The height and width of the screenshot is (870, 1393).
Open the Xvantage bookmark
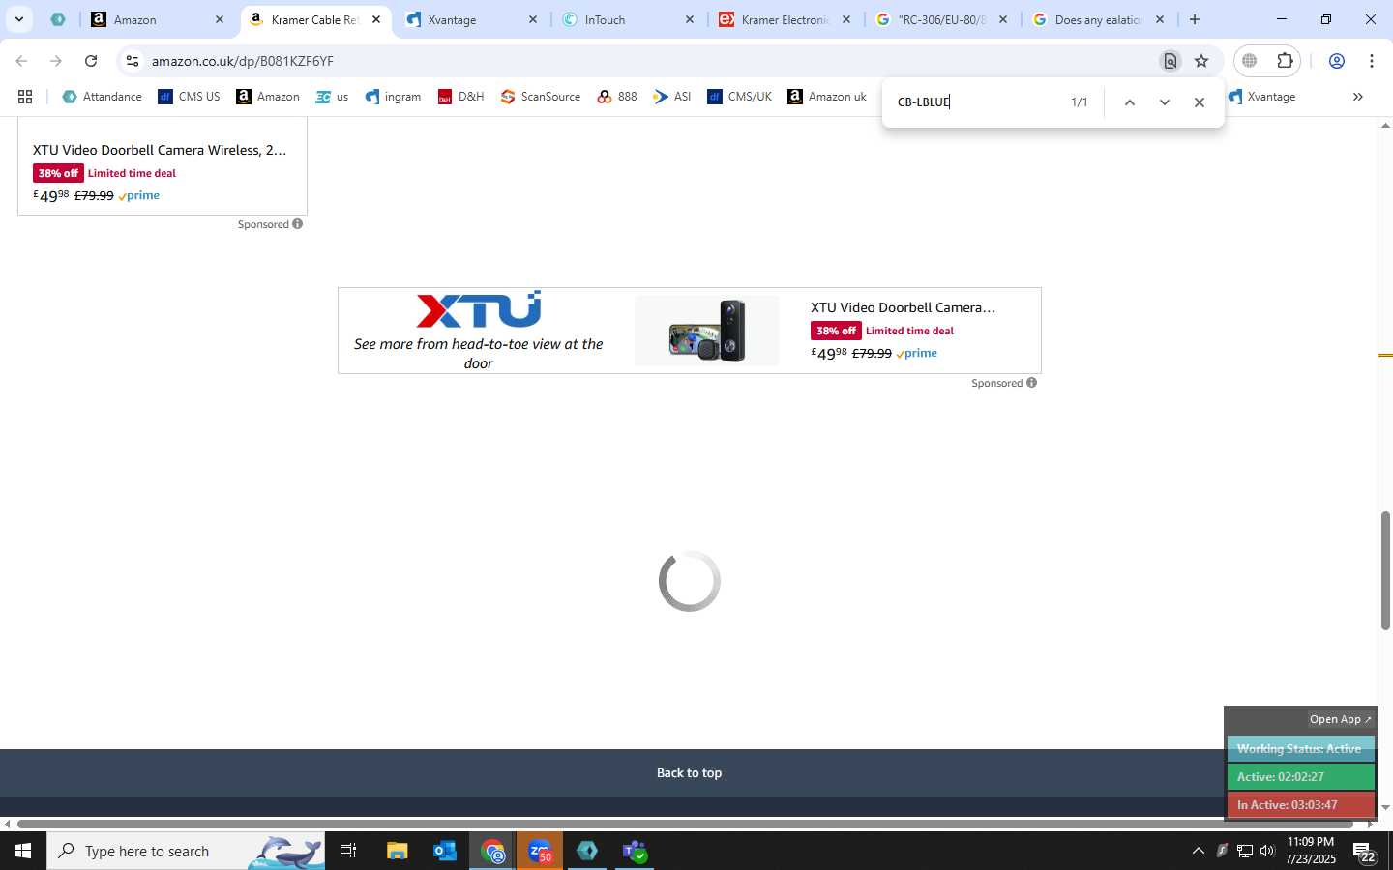point(1261,97)
